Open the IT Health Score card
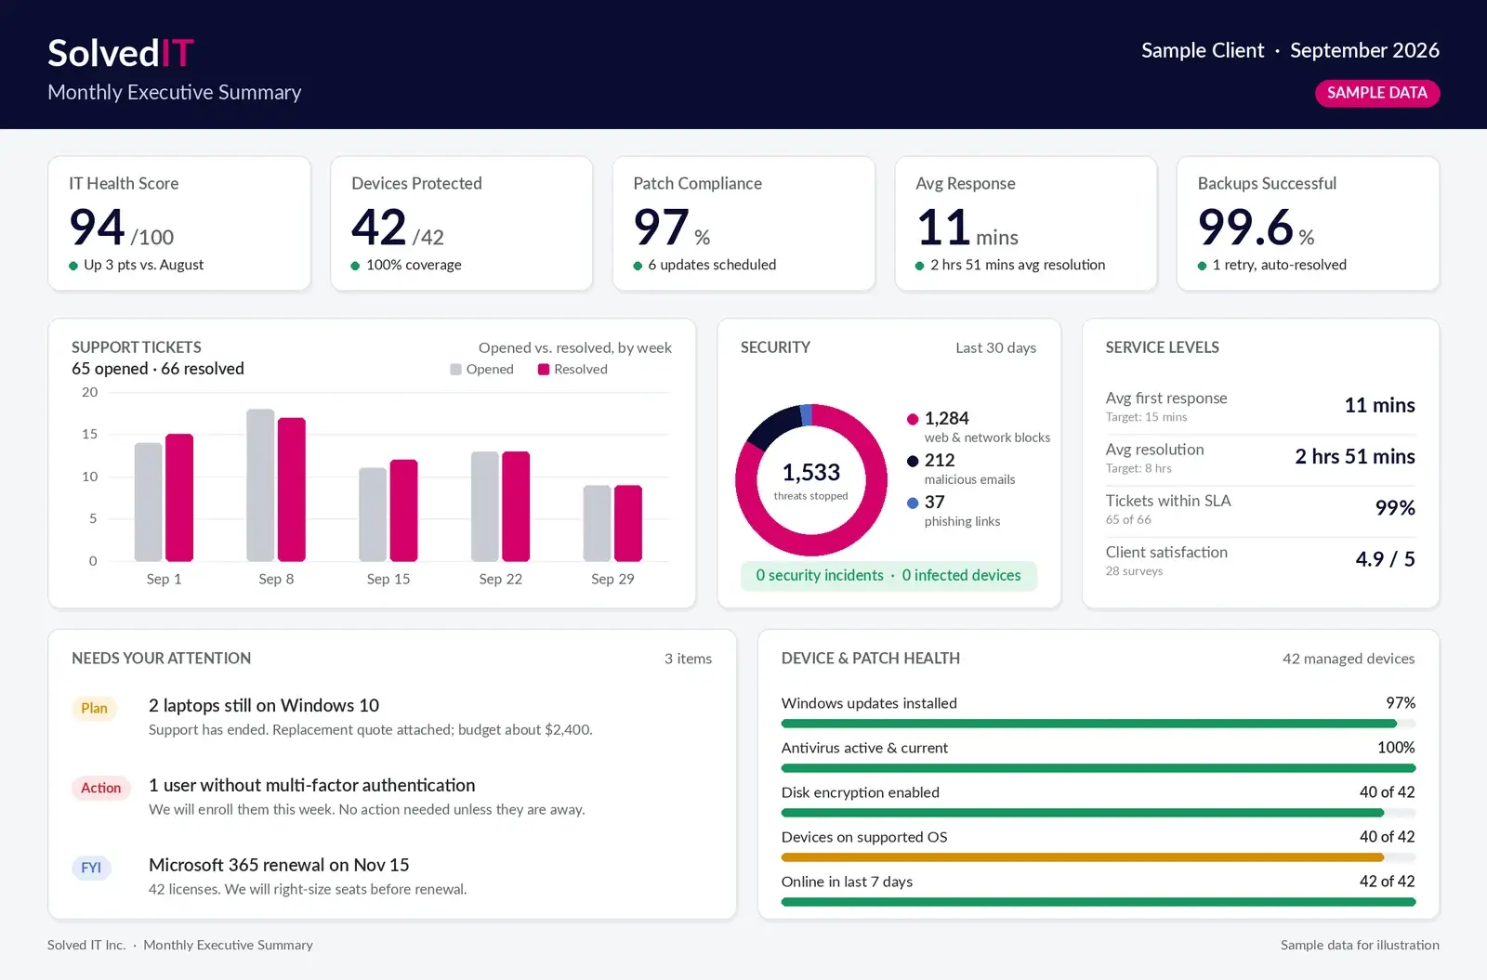 coord(179,223)
